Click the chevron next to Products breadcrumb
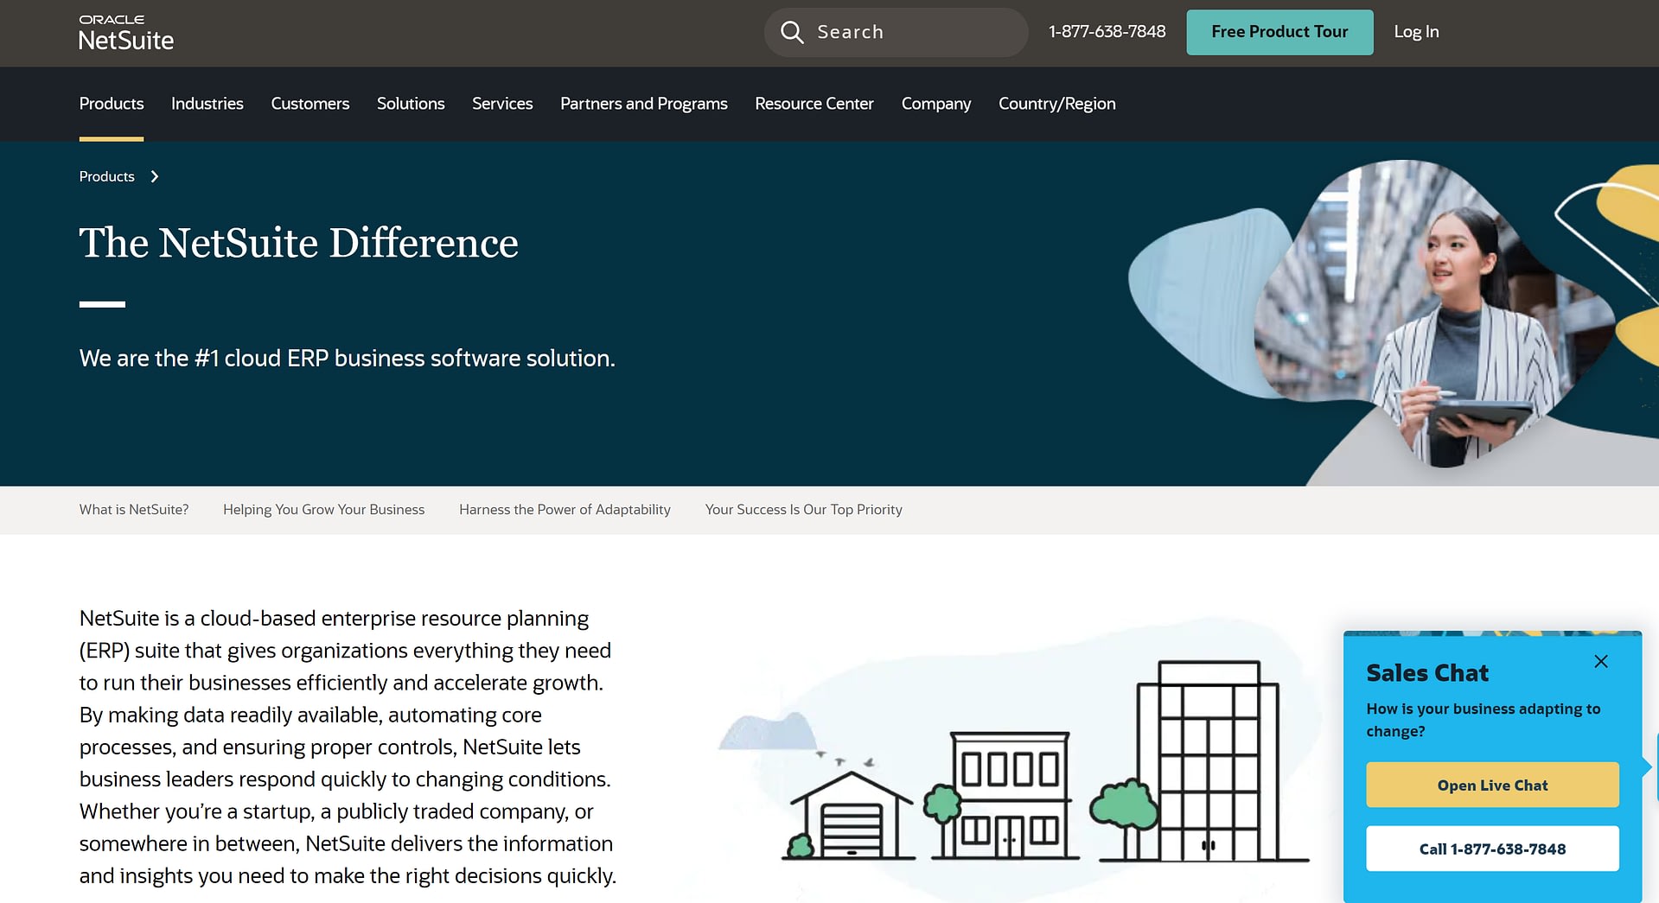 (x=155, y=177)
